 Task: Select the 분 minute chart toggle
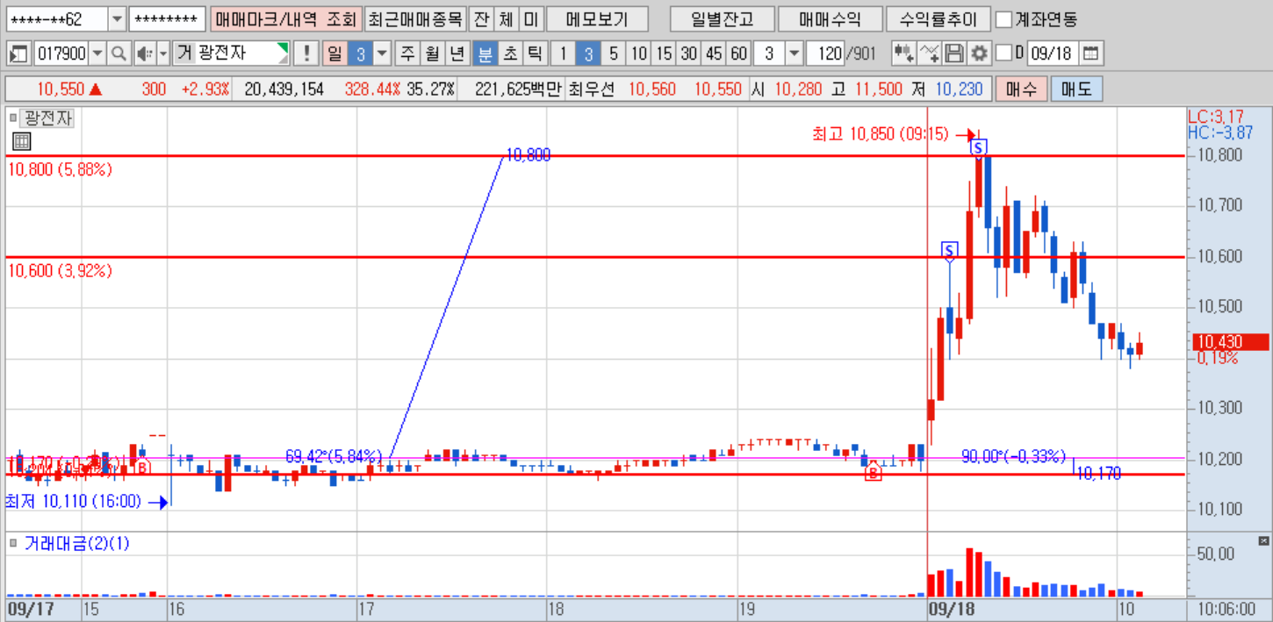click(x=484, y=54)
